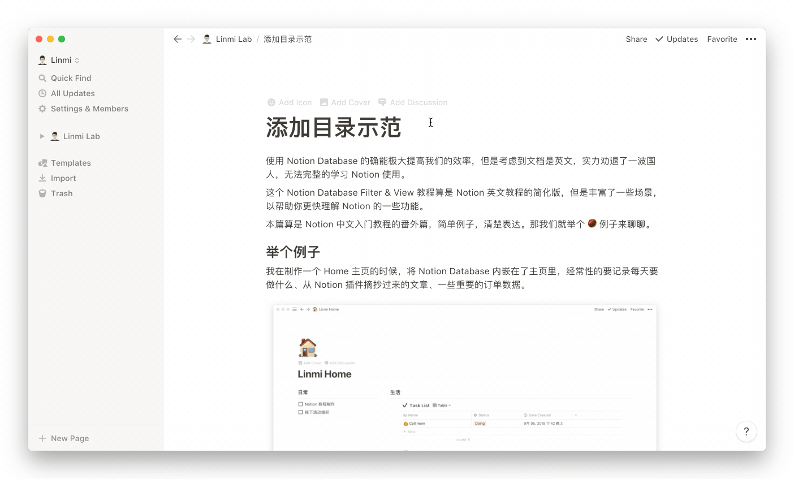Open the help question mark button
Image resolution: width=794 pixels, height=479 pixels.
coord(746,431)
